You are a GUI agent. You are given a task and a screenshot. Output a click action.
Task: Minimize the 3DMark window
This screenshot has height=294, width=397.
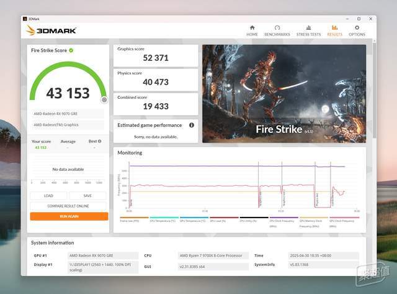coord(347,19)
